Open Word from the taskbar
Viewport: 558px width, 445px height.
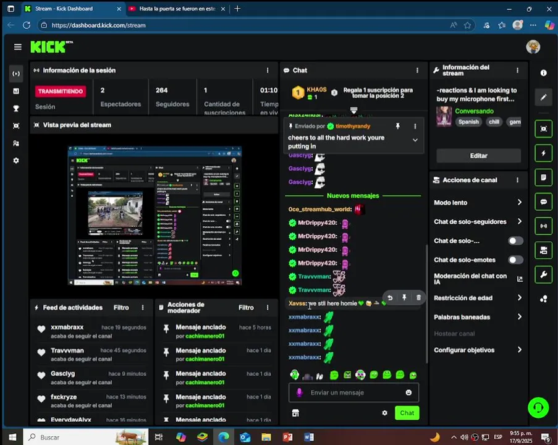(309, 437)
